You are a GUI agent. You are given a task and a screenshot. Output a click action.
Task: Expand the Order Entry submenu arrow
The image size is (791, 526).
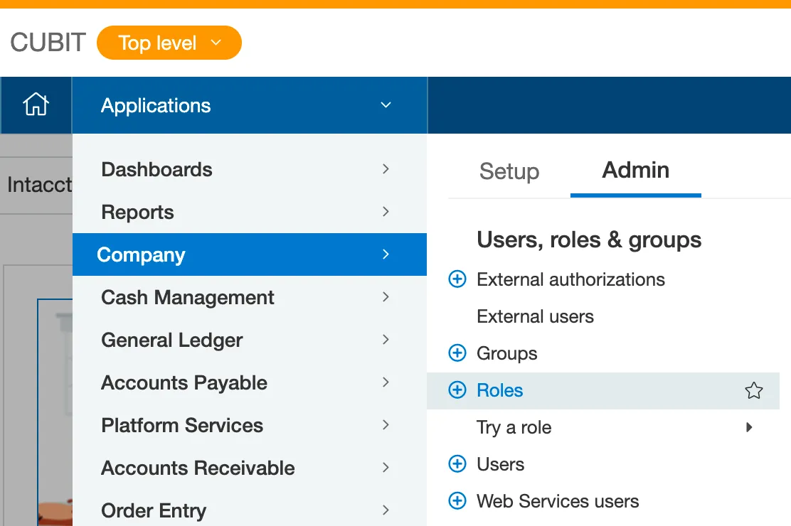[x=386, y=510]
